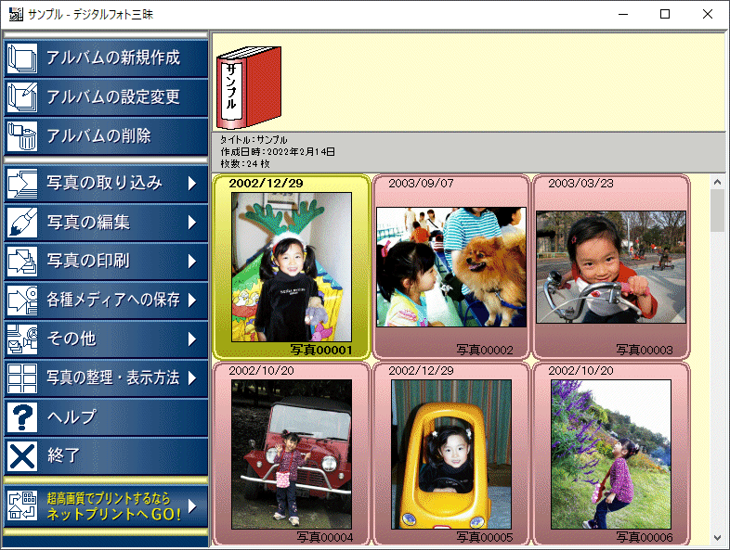Open the 写真の整理・表示方法 menu
Screen dimensions: 730x550
tap(106, 378)
